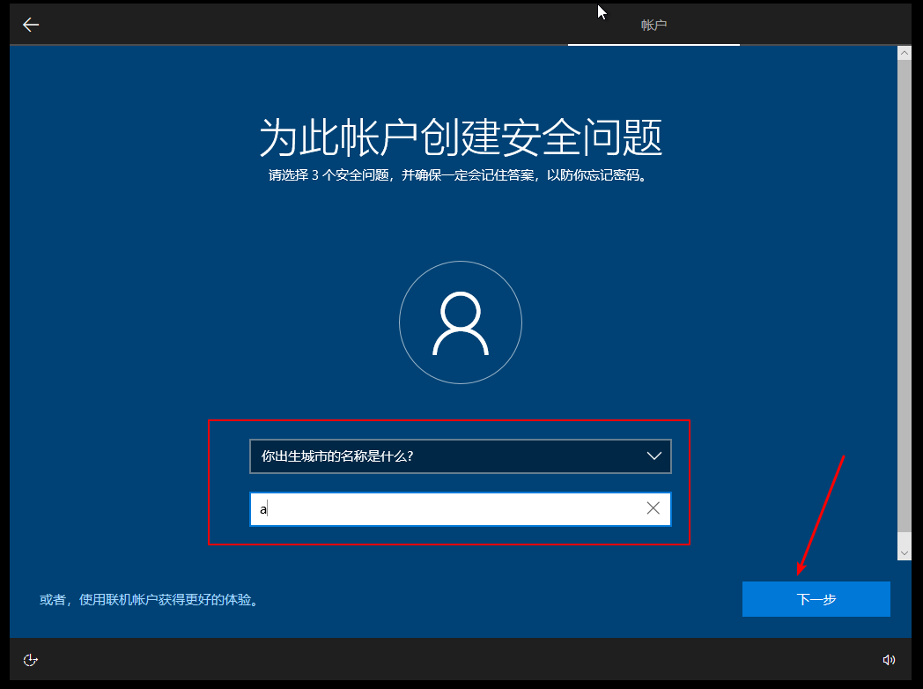Select the 帐户 tab
923x689 pixels.
coord(653,26)
